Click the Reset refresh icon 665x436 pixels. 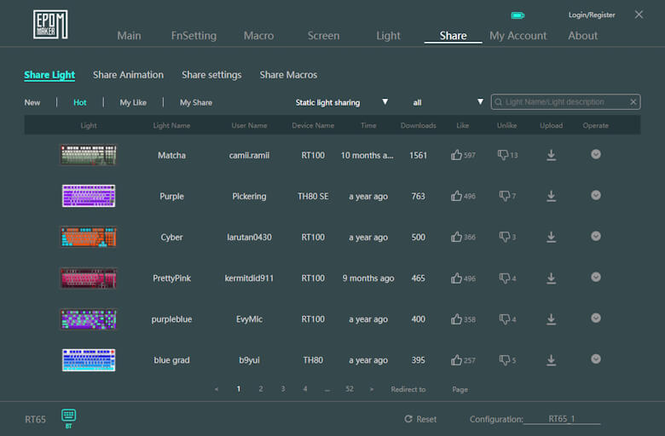pyautogui.click(x=409, y=419)
